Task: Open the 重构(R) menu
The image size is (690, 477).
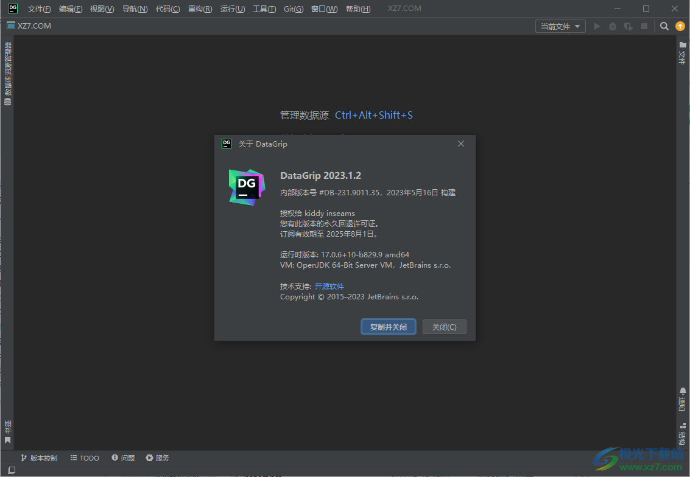Action: [200, 9]
